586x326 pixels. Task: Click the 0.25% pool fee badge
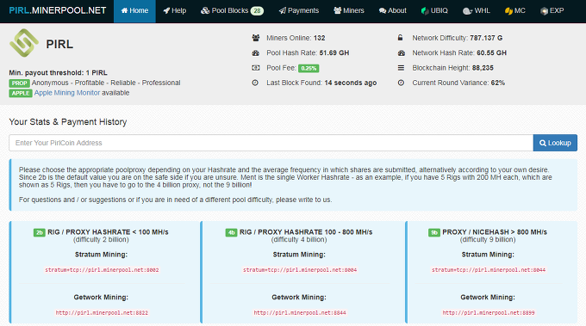click(309, 68)
